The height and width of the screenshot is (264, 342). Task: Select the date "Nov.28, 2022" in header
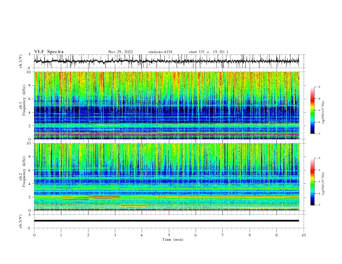(x=120, y=52)
